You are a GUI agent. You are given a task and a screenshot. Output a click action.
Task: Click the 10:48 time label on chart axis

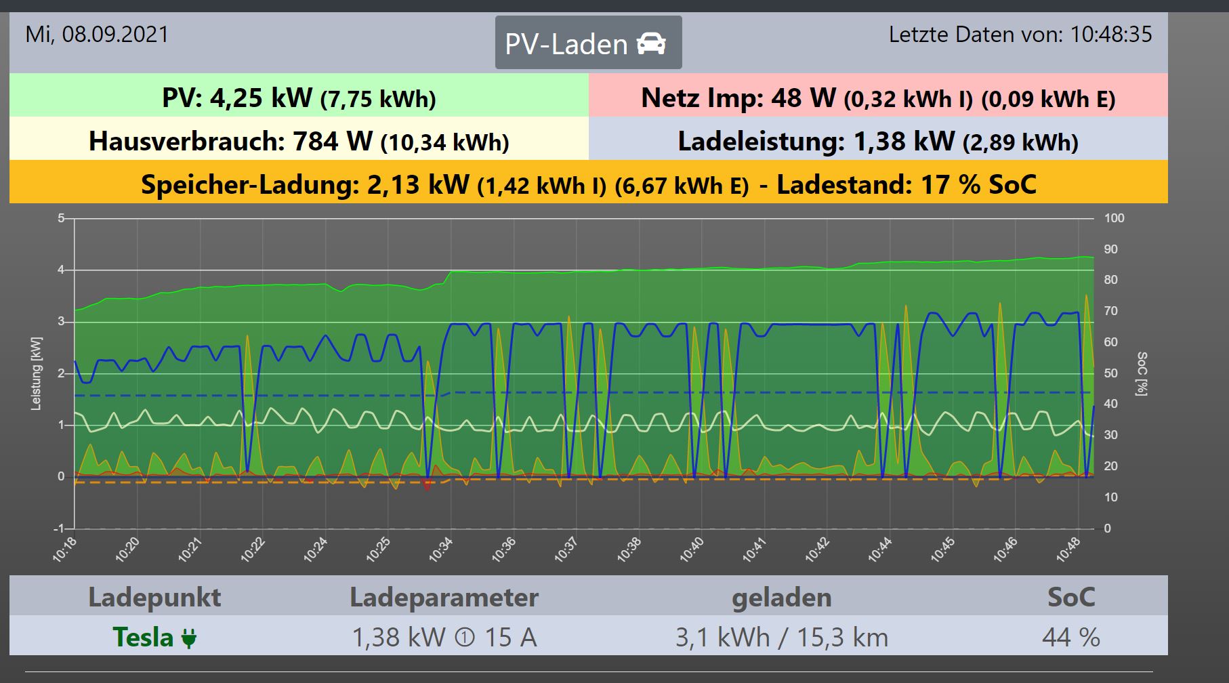coord(1068,550)
